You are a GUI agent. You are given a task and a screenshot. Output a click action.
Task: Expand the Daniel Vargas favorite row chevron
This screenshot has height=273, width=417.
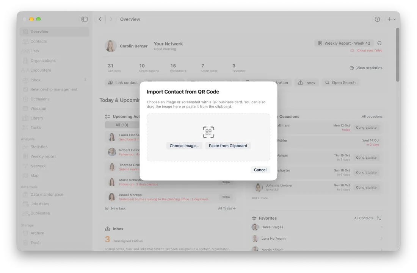381,227
